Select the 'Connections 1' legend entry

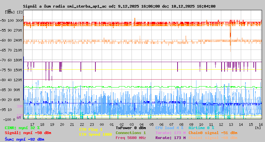[x=131, y=133]
